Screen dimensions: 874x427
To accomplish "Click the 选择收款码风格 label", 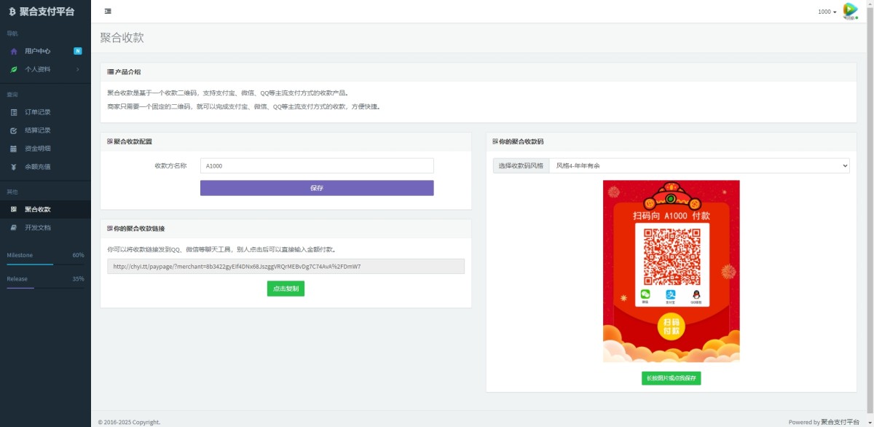I will (x=521, y=166).
